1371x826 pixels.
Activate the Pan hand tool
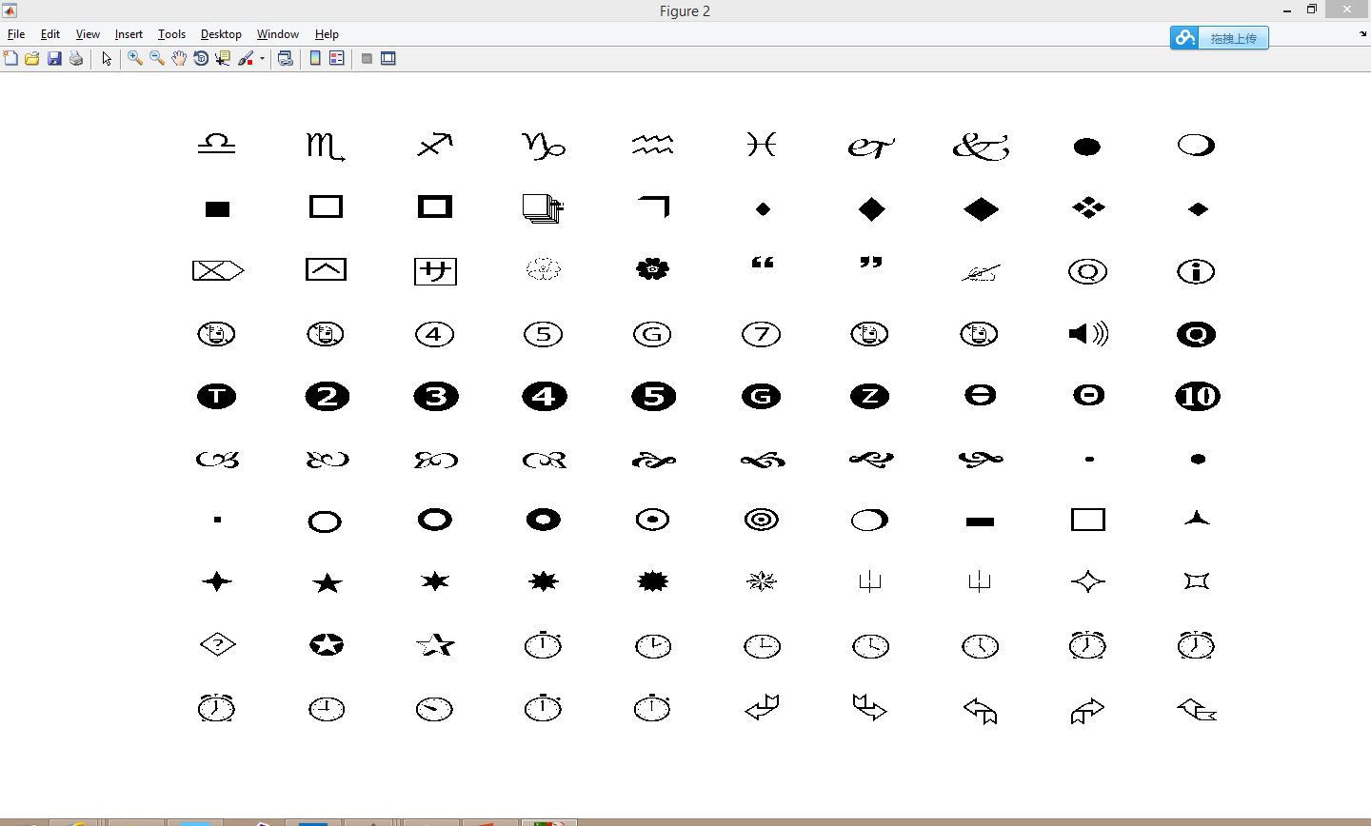[x=179, y=58]
